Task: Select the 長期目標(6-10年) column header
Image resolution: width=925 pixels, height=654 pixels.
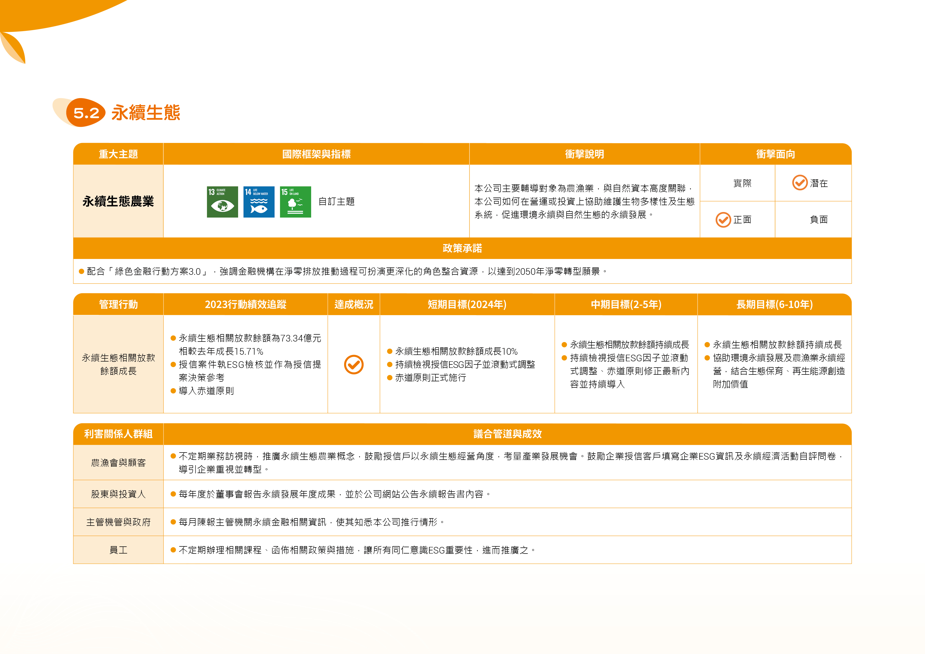Action: click(774, 304)
